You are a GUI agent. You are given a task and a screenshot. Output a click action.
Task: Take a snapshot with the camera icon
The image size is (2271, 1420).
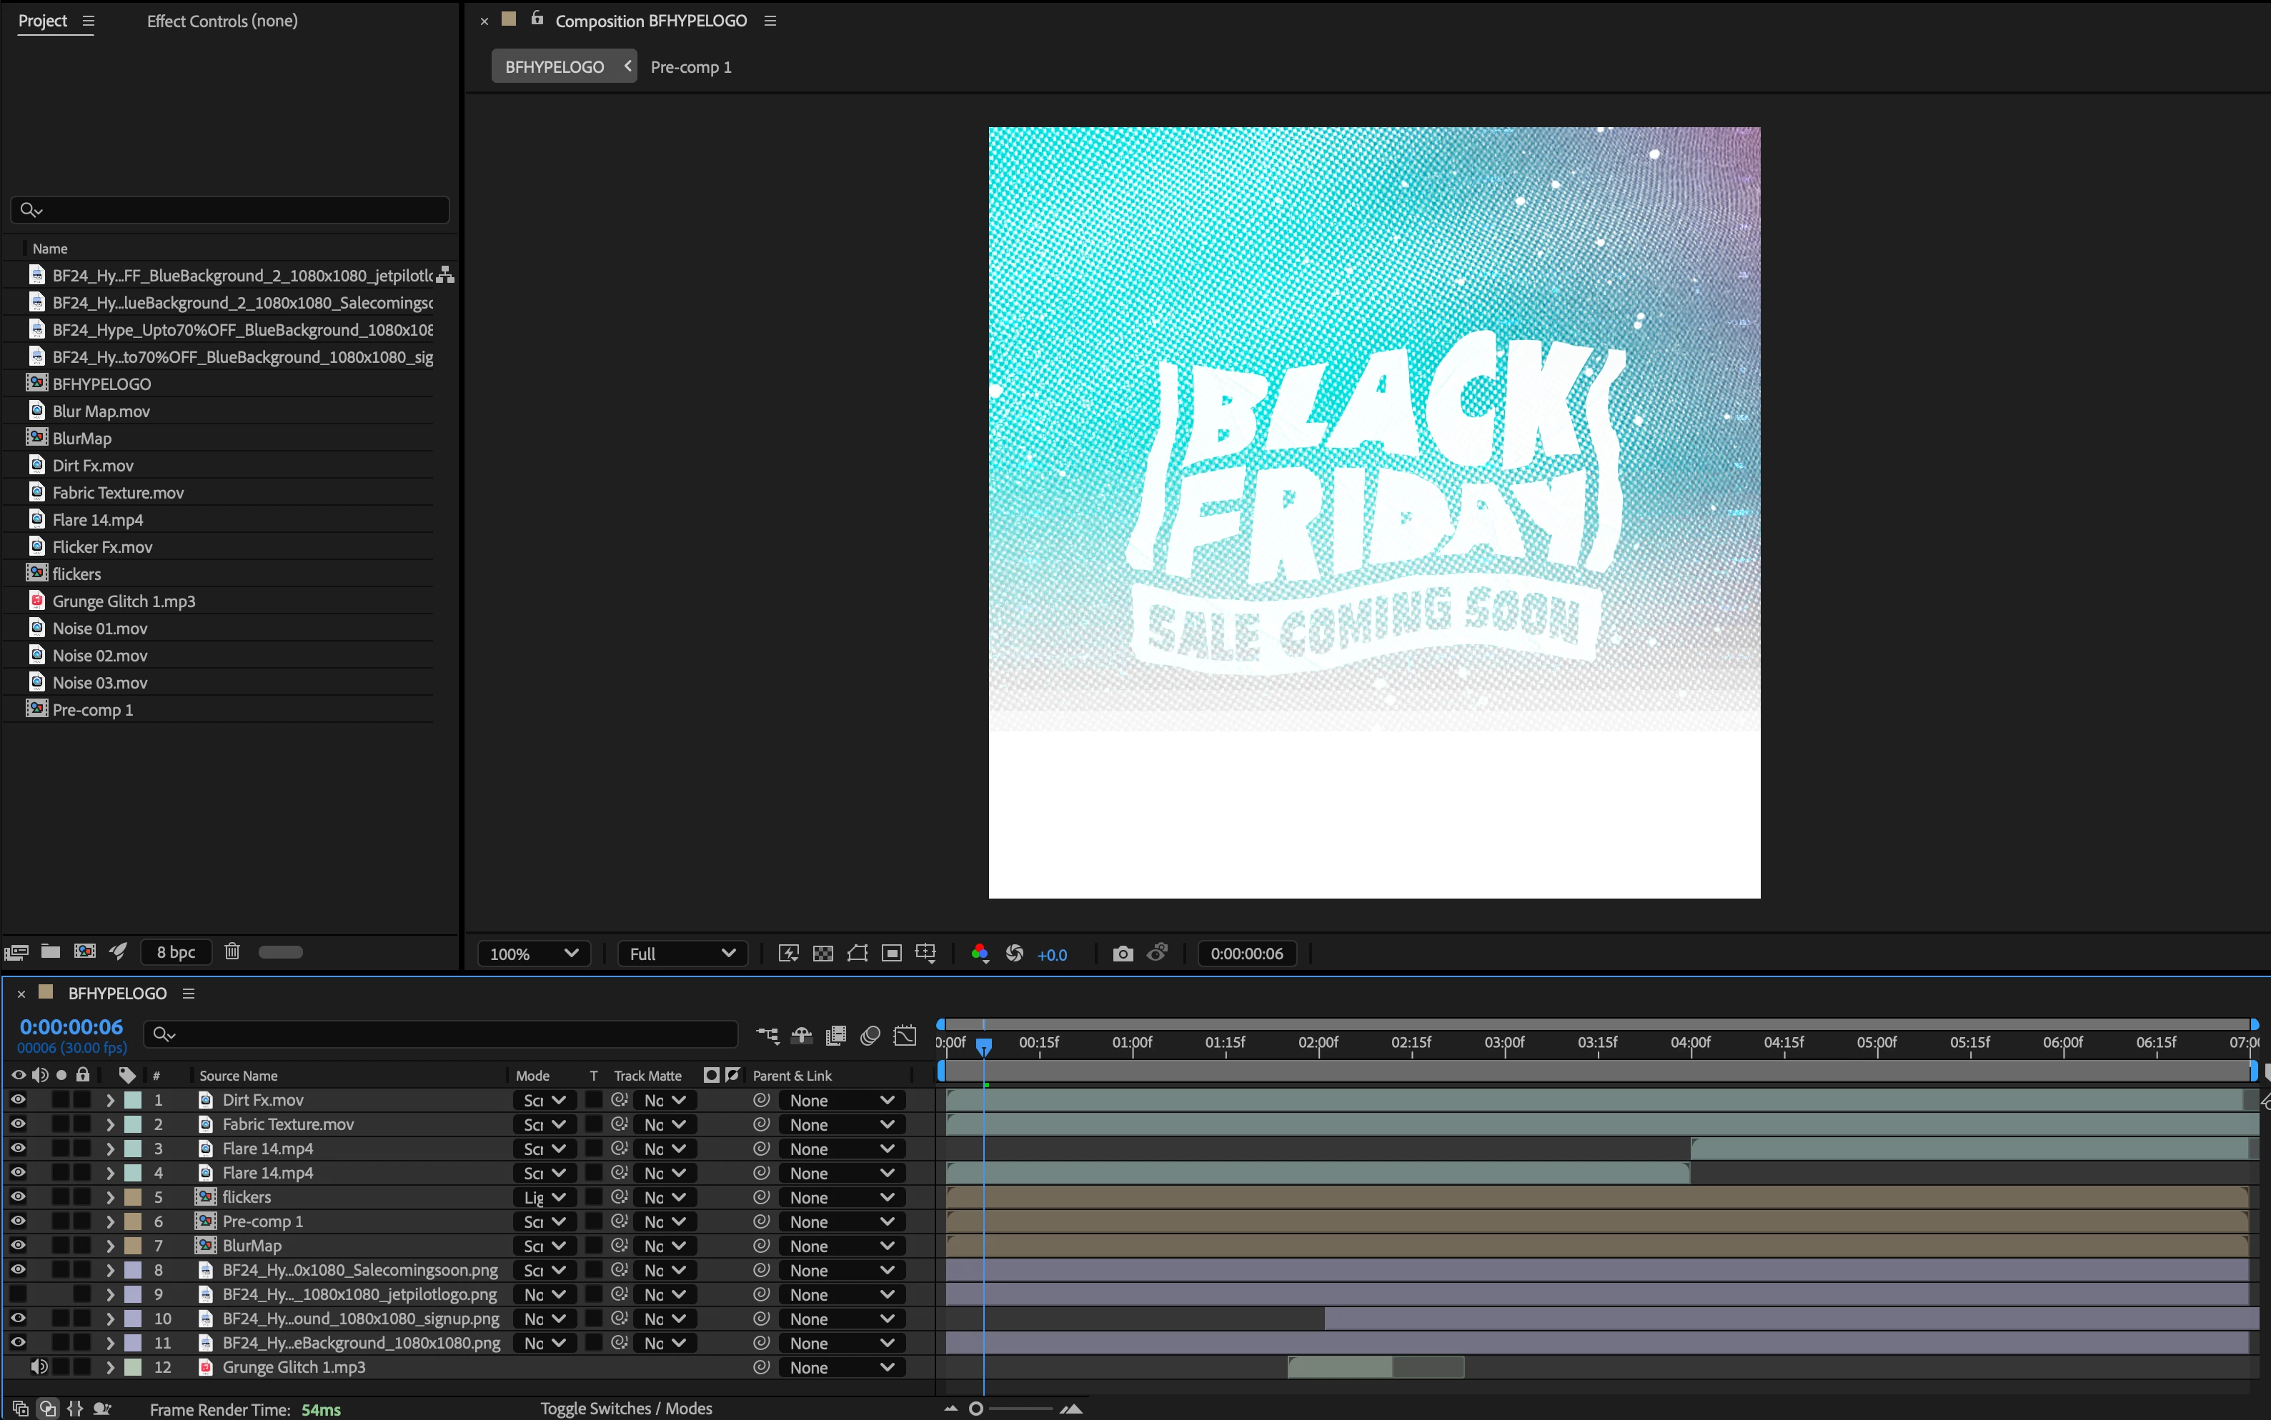tap(1122, 954)
